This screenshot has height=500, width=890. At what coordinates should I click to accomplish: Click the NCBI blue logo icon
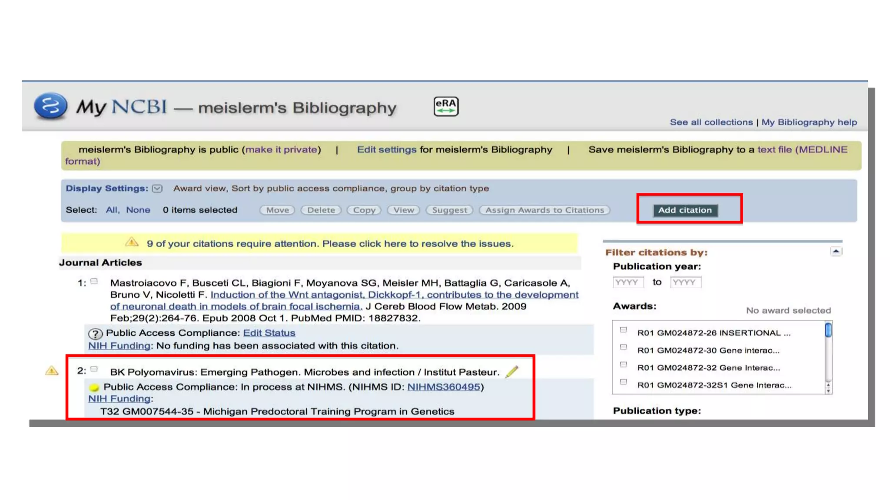click(50, 106)
